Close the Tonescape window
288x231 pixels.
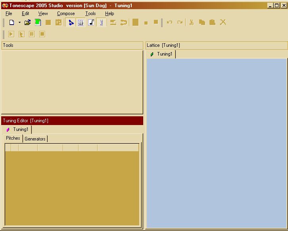click(x=284, y=6)
